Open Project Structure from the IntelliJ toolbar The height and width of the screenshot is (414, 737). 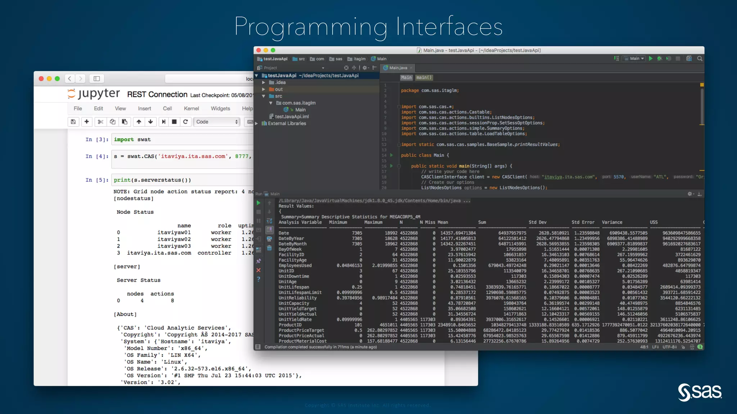[689, 59]
